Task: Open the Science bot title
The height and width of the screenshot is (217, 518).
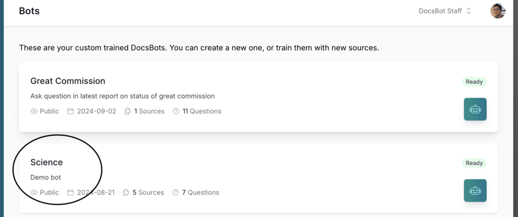Action: point(47,162)
